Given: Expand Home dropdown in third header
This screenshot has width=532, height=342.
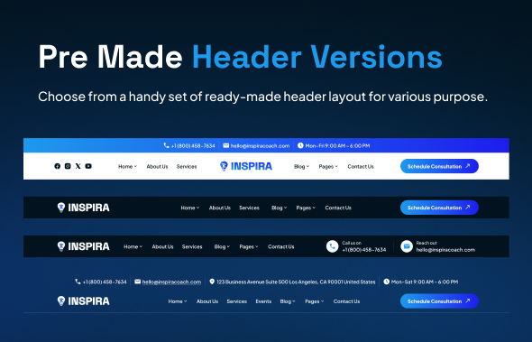Looking at the screenshot, I should point(133,246).
